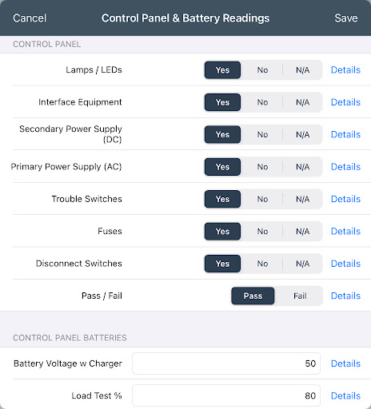Choose No for Trouble Switches
Image resolution: width=371 pixels, height=409 pixels.
click(262, 199)
